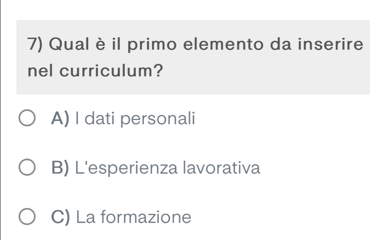Click the bold 'B)' letter label
The image size is (370, 240).
click(61, 168)
